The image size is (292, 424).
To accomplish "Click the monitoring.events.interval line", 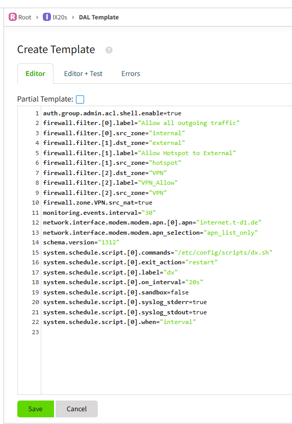I will [x=99, y=213].
